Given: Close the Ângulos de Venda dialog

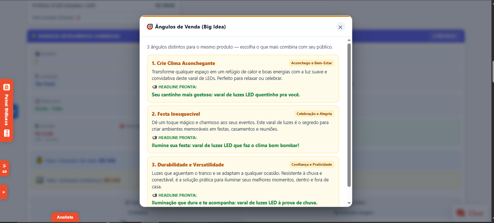Looking at the screenshot, I should click(340, 27).
